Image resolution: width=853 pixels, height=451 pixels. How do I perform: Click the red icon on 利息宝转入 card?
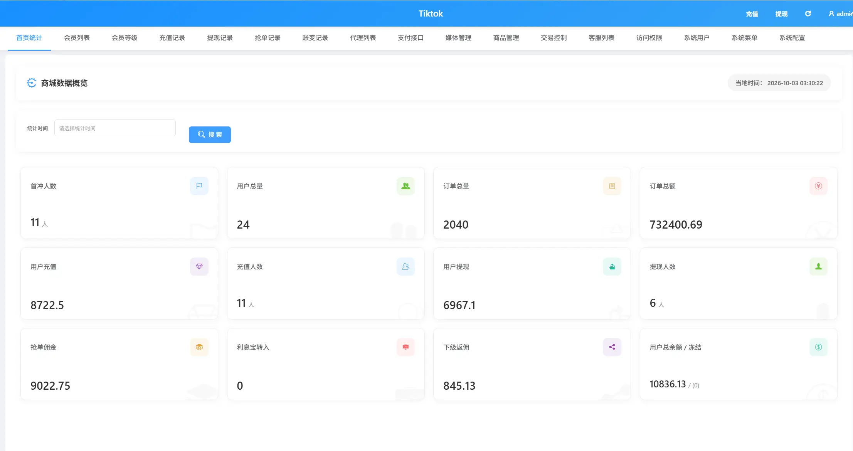(x=405, y=347)
